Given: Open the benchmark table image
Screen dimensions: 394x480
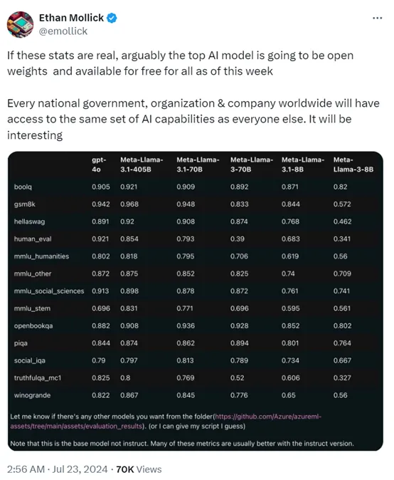Looking at the screenshot, I should (x=196, y=301).
